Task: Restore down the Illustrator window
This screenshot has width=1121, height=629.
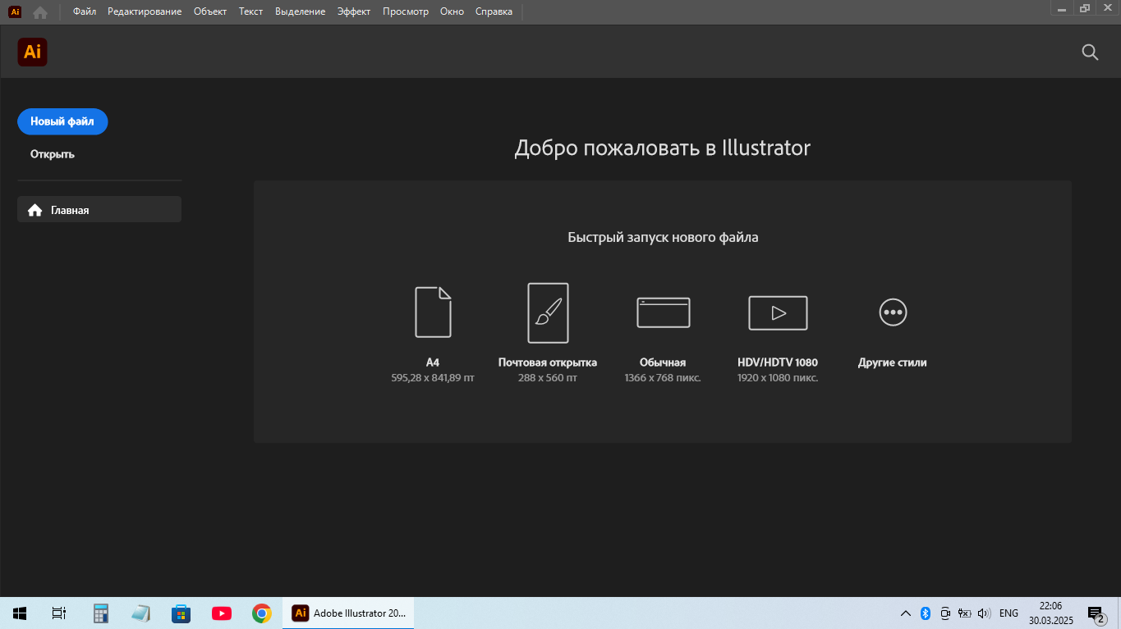Action: tap(1086, 7)
